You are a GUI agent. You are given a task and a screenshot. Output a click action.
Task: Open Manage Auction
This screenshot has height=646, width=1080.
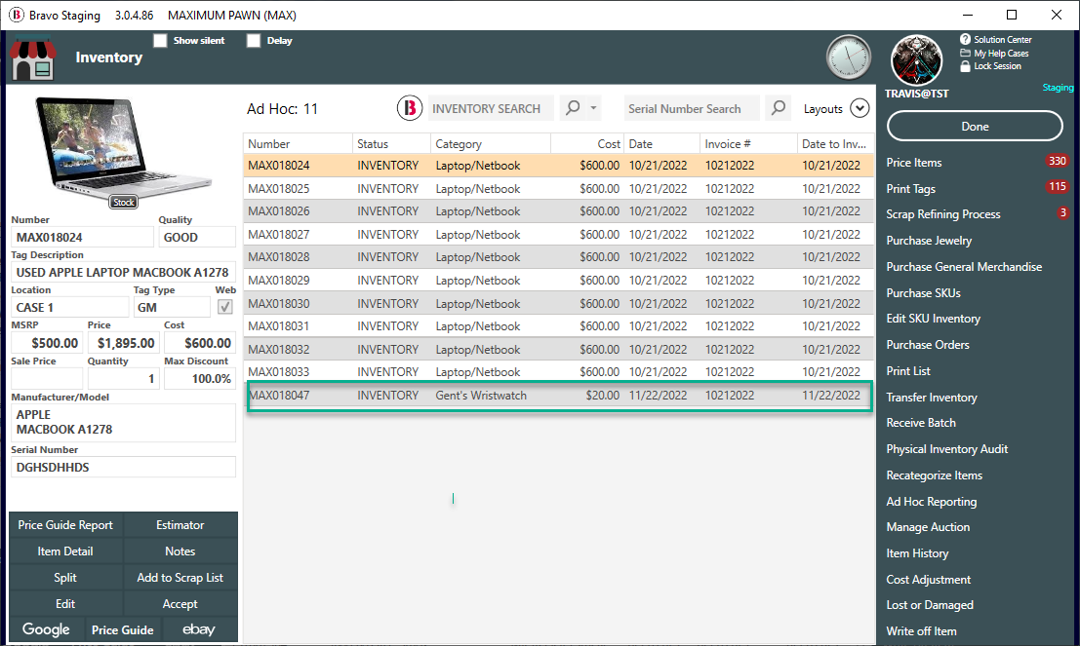pos(928,527)
